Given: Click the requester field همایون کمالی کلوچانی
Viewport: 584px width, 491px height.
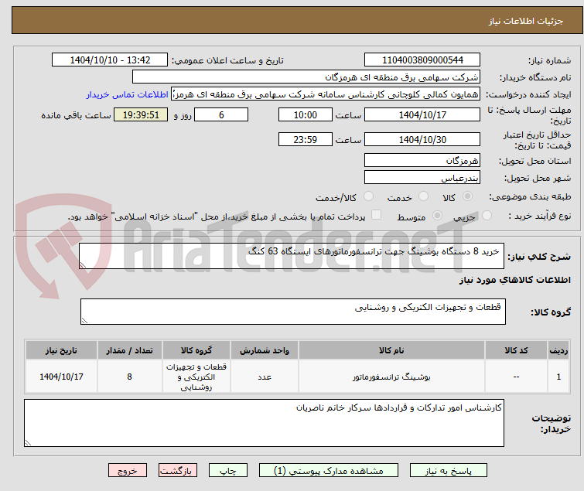Looking at the screenshot, I should [326, 94].
